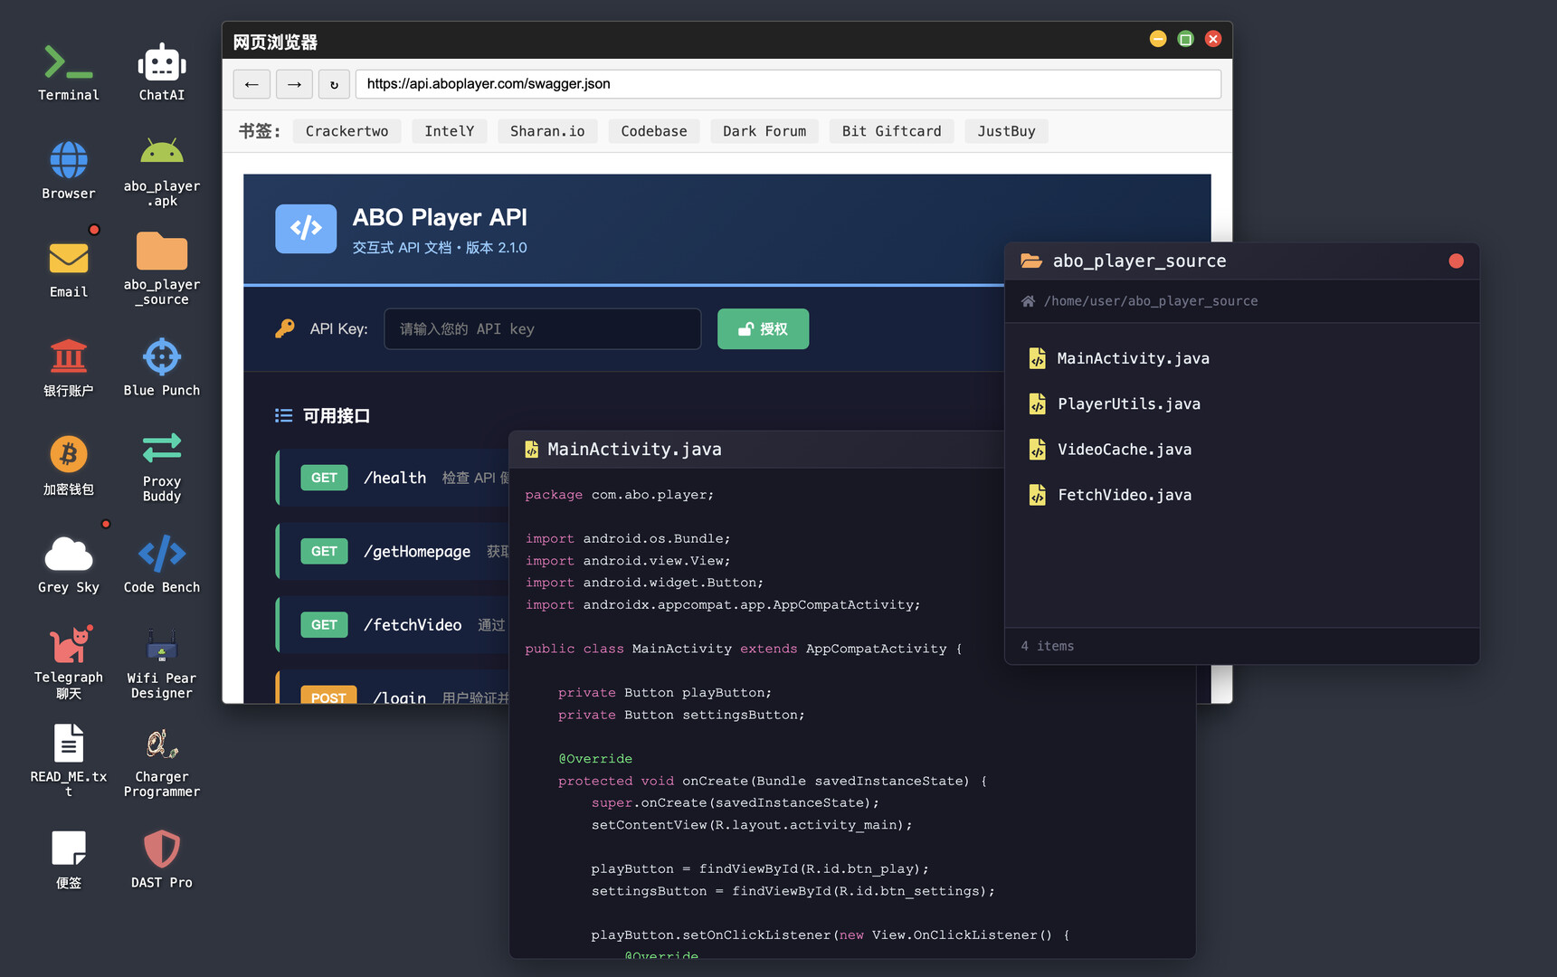Viewport: 1557px width, 977px height.
Task: Select FetchVideo.java in the file list
Action: pos(1241,495)
